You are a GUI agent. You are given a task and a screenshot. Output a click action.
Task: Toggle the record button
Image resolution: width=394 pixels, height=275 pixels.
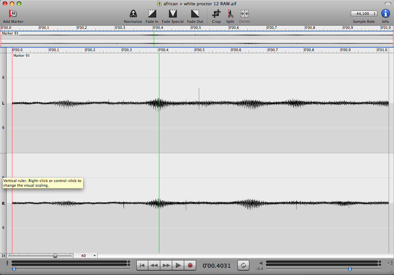190,265
